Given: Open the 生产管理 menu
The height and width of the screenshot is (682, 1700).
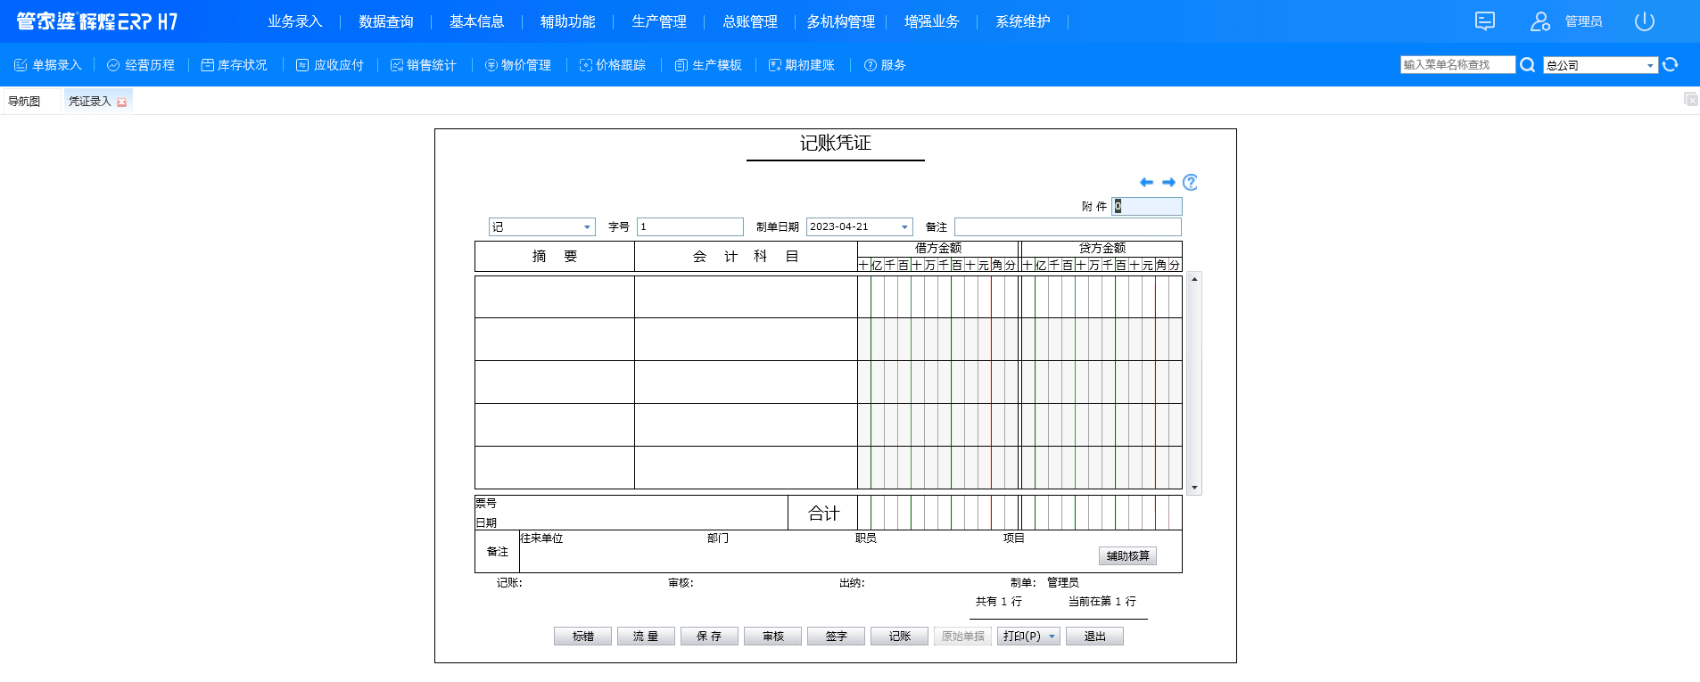Looking at the screenshot, I should [x=659, y=21].
